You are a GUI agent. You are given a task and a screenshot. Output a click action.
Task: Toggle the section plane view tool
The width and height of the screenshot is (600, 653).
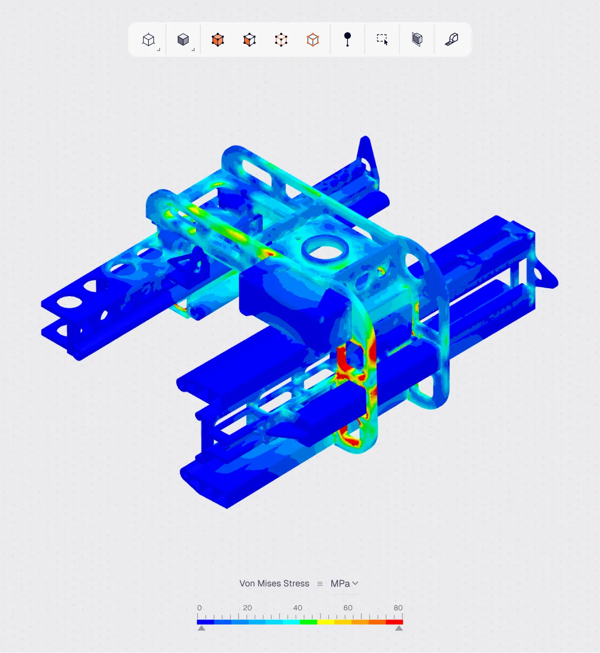pos(417,39)
